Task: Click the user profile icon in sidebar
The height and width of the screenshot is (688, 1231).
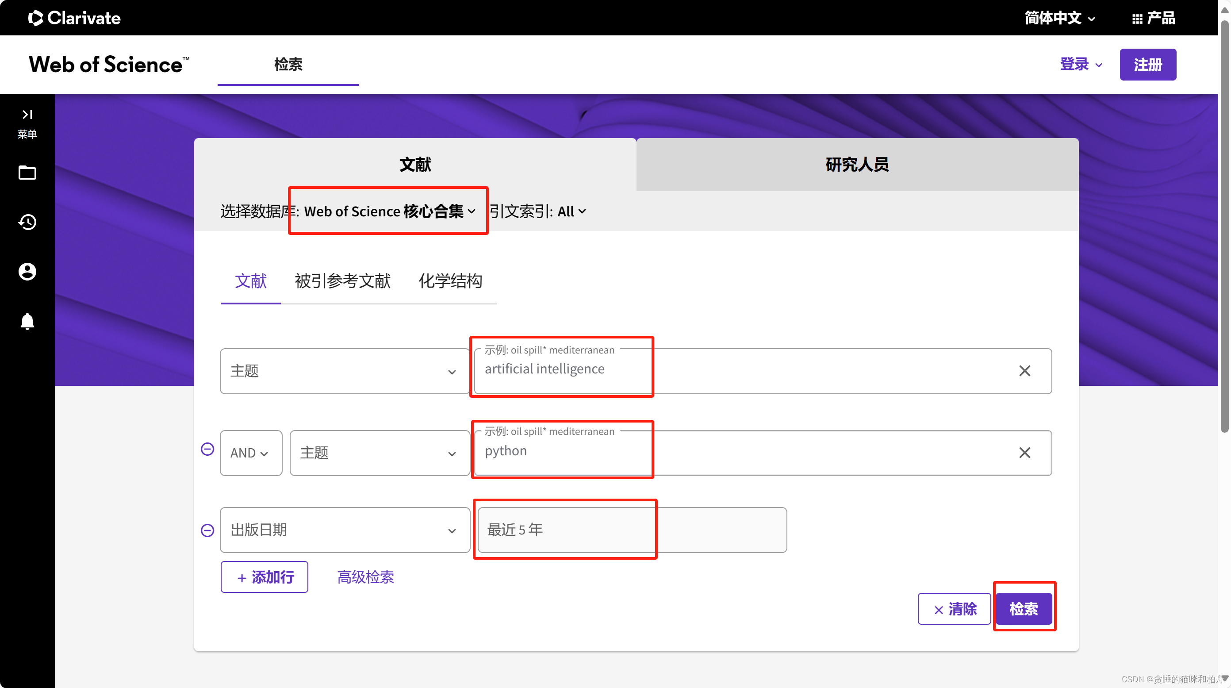Action: tap(27, 272)
